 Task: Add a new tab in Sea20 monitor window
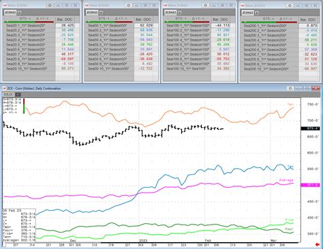[x=19, y=13]
